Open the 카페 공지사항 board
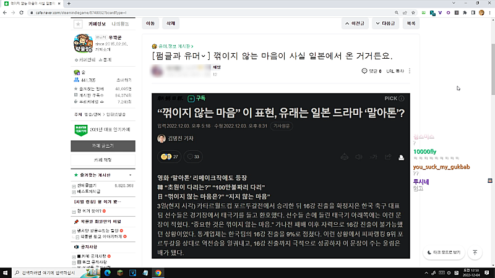The image size is (495, 278). 94,256
